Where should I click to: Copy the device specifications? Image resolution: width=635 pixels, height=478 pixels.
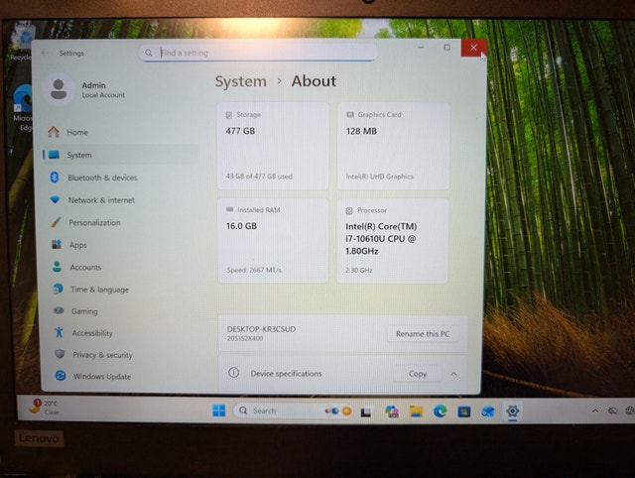417,374
